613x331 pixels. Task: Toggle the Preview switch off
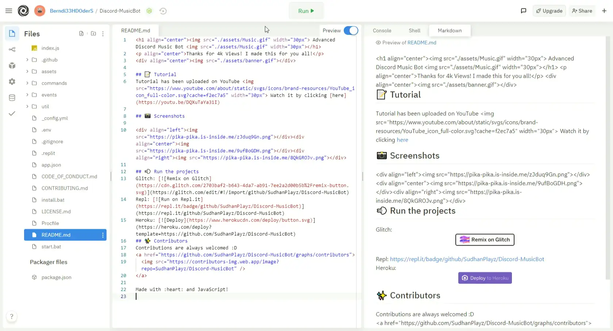(351, 31)
